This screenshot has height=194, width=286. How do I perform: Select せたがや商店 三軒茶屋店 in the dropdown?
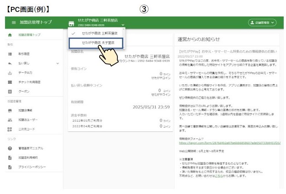95,33
